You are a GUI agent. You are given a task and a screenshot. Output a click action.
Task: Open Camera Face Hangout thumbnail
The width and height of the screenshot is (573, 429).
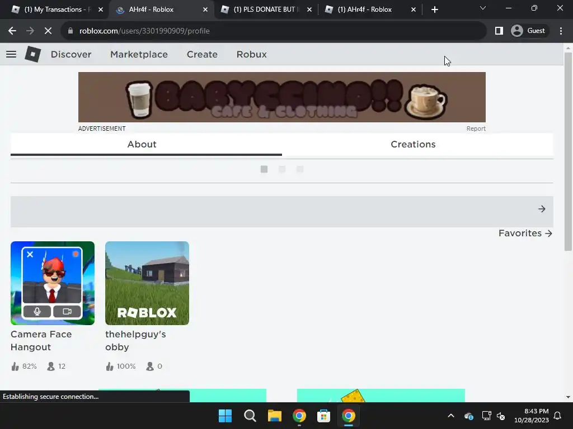coord(53,283)
